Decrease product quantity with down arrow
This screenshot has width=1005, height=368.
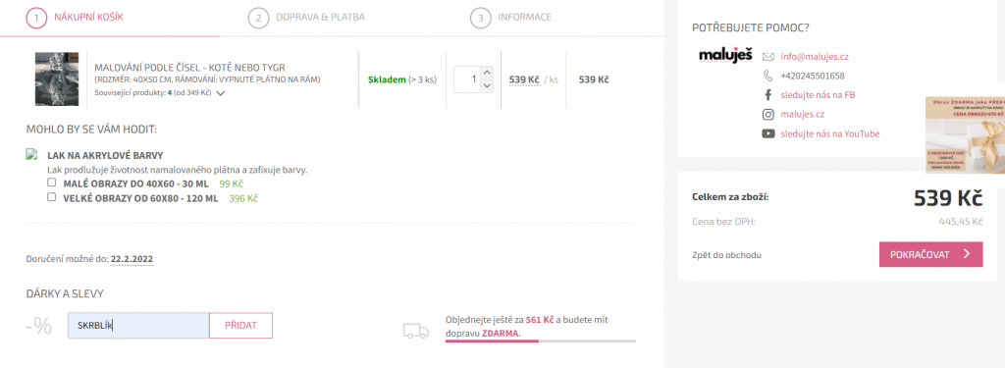(x=487, y=86)
